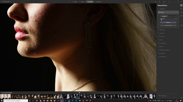Select the highlighted thumbnail in the filmstrip
The height and width of the screenshot is (102, 183).
[78, 96]
